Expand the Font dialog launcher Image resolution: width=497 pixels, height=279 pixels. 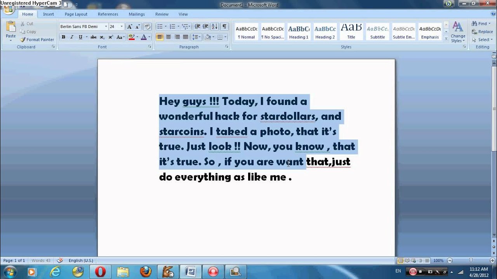150,46
